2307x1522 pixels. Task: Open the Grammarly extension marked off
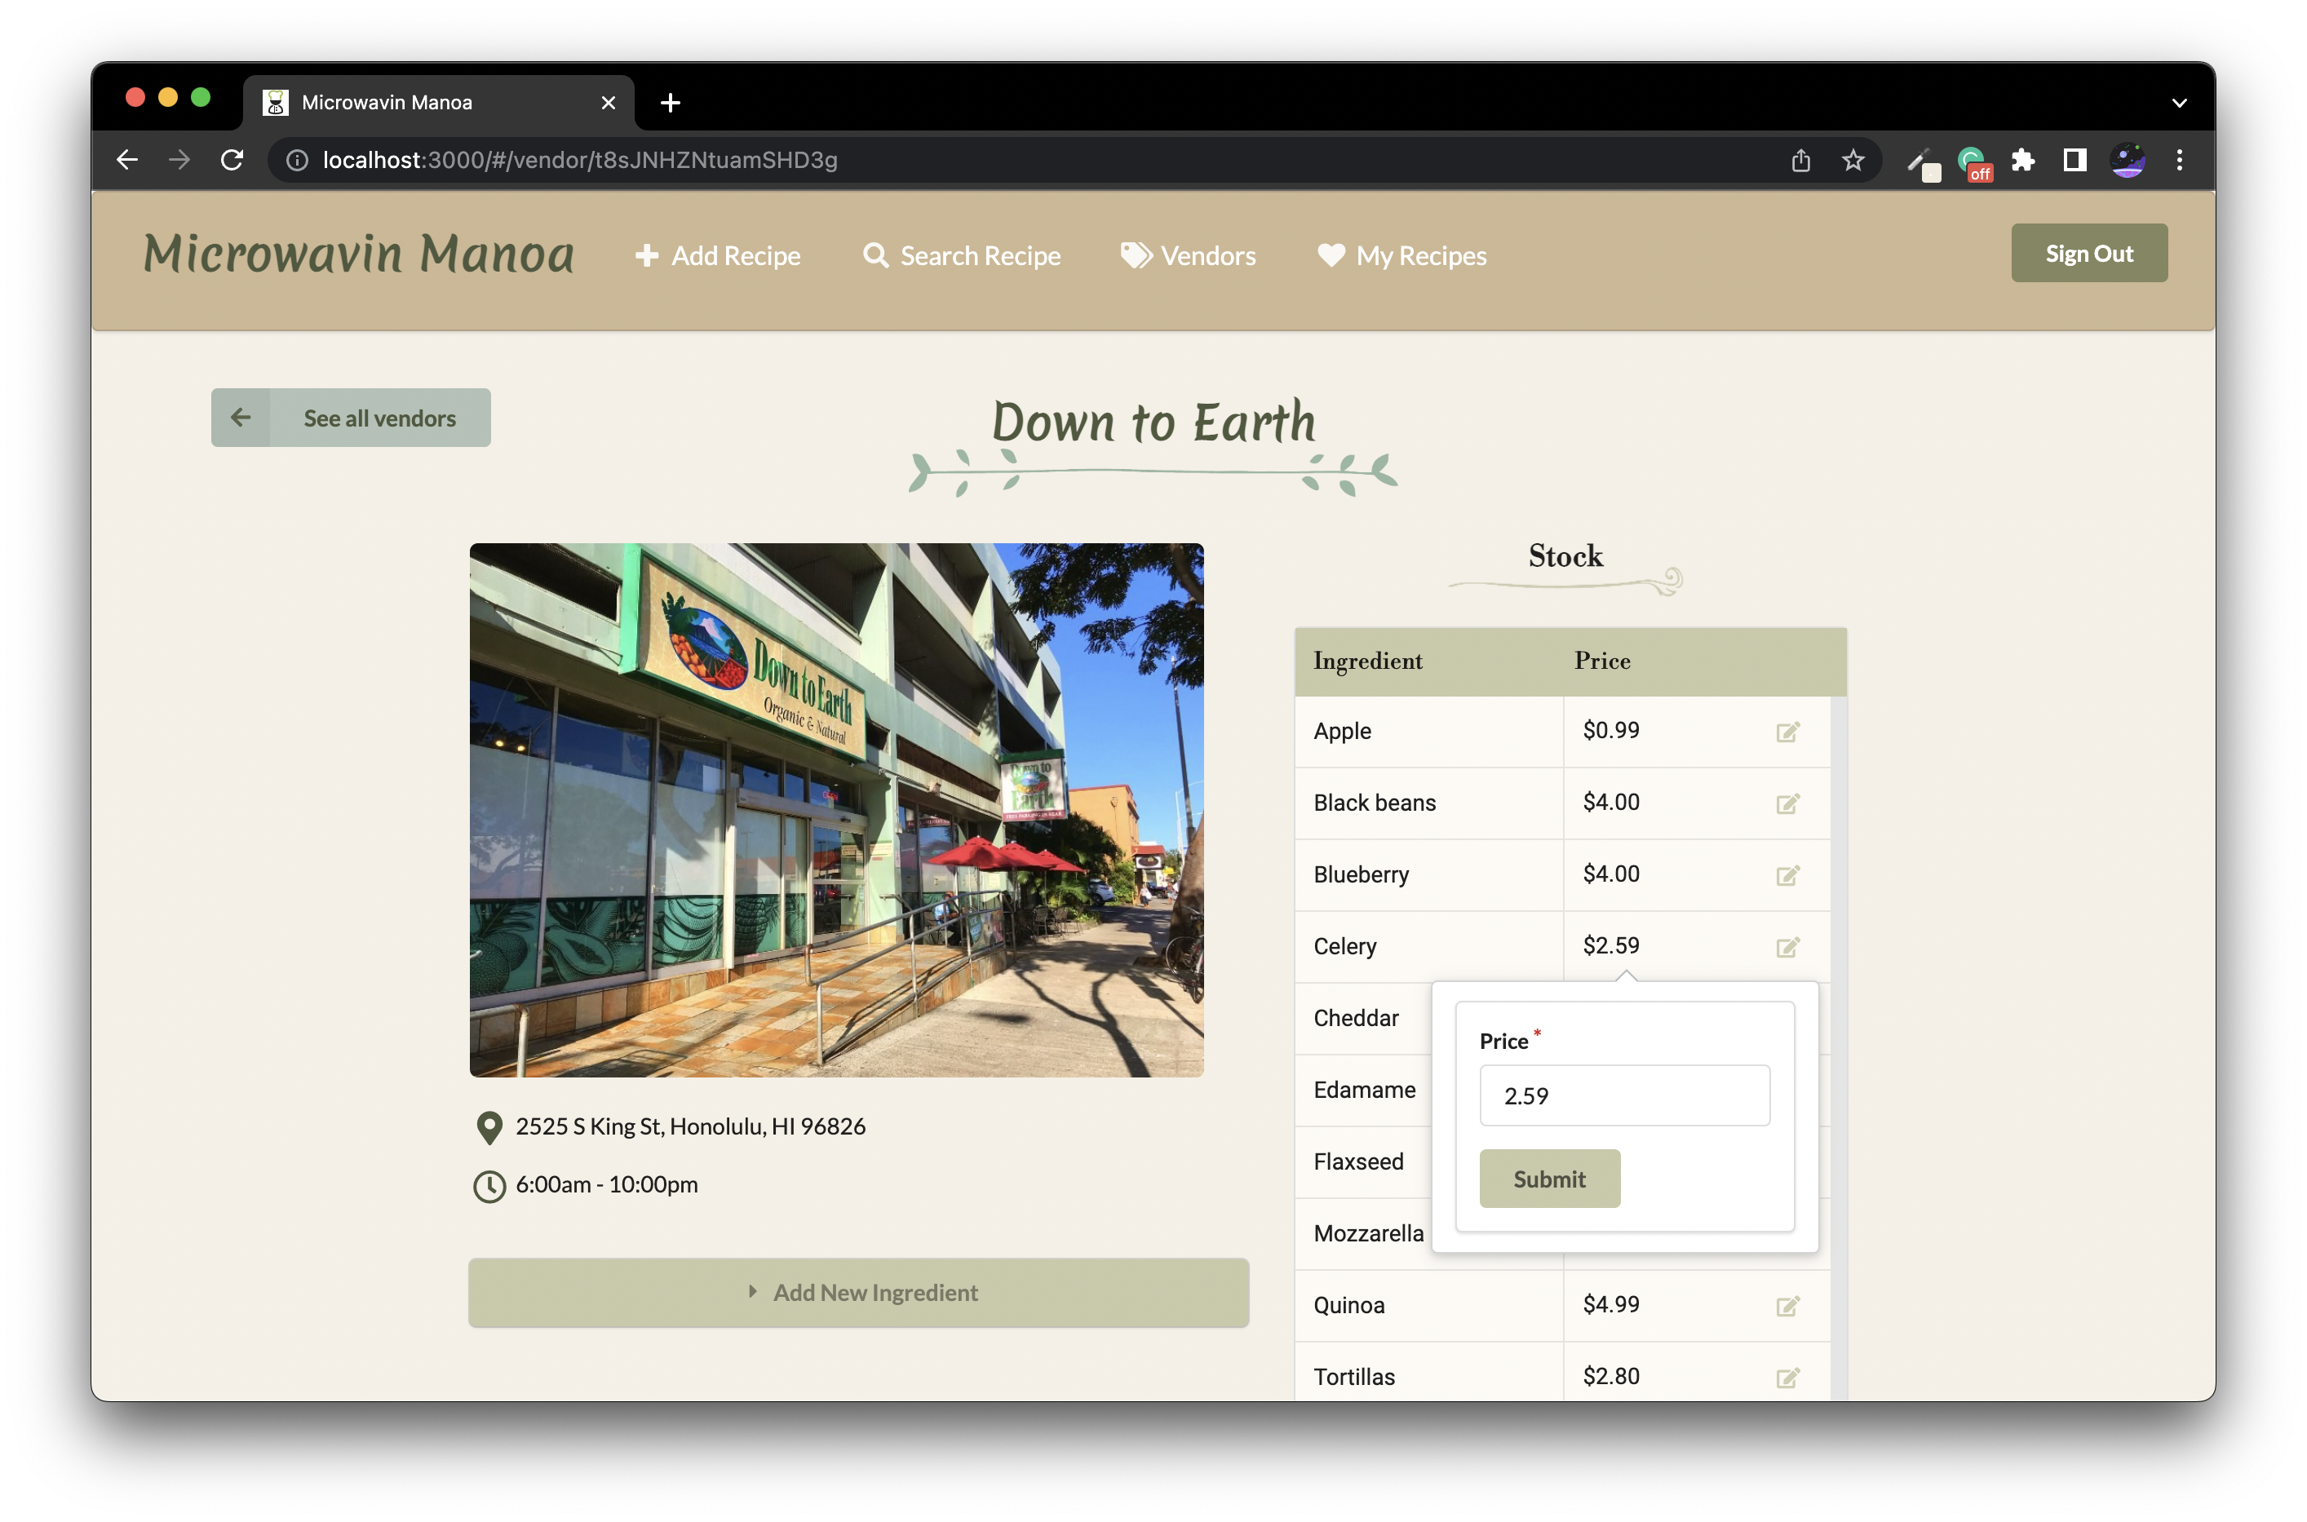point(1974,162)
